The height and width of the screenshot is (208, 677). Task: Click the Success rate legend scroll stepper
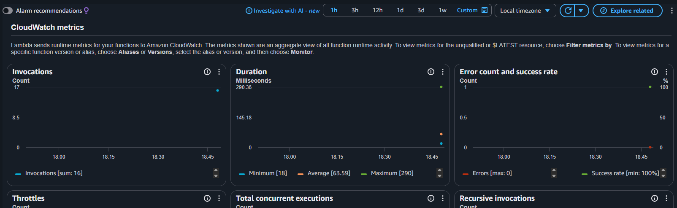(663, 173)
